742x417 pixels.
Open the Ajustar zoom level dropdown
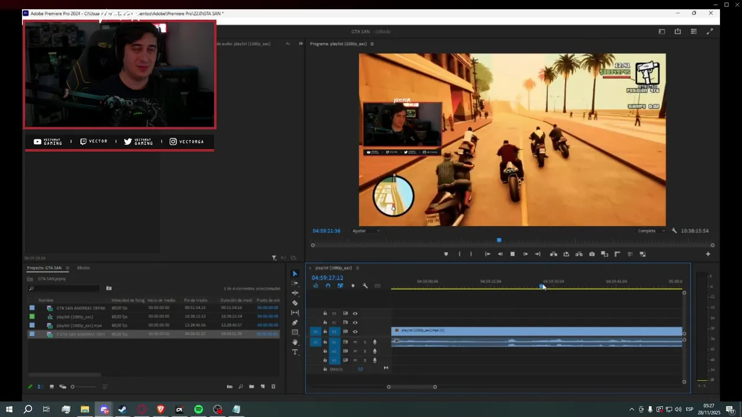tap(366, 231)
